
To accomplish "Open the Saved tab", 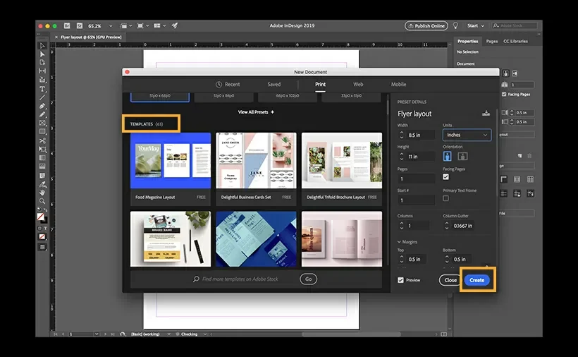I will point(273,85).
